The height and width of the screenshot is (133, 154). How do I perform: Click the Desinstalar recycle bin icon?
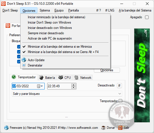click(x=24, y=65)
